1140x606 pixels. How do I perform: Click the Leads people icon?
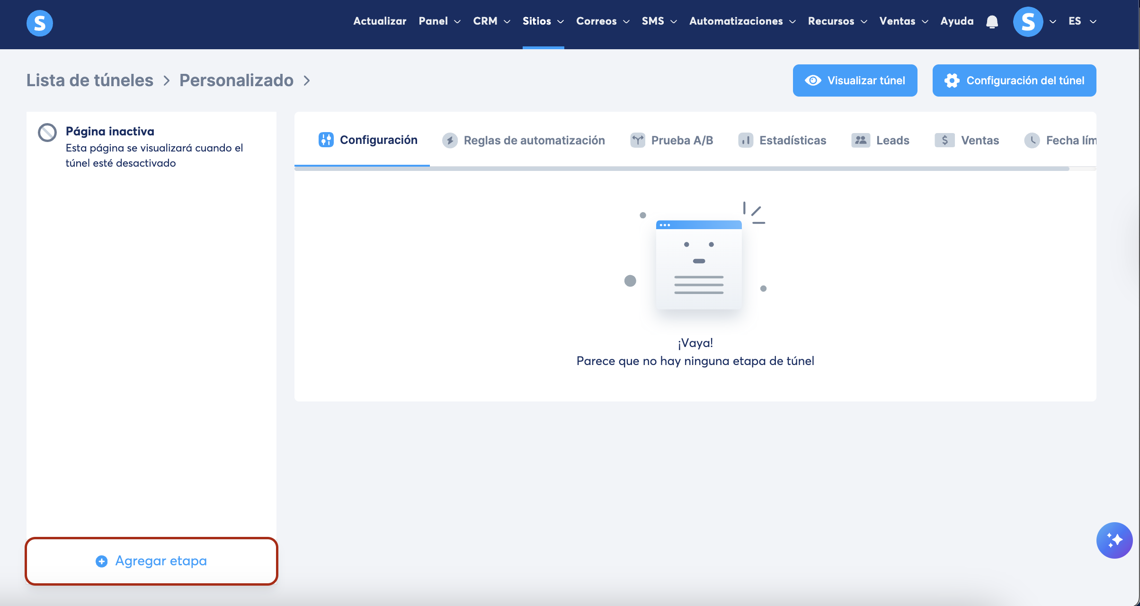click(860, 140)
